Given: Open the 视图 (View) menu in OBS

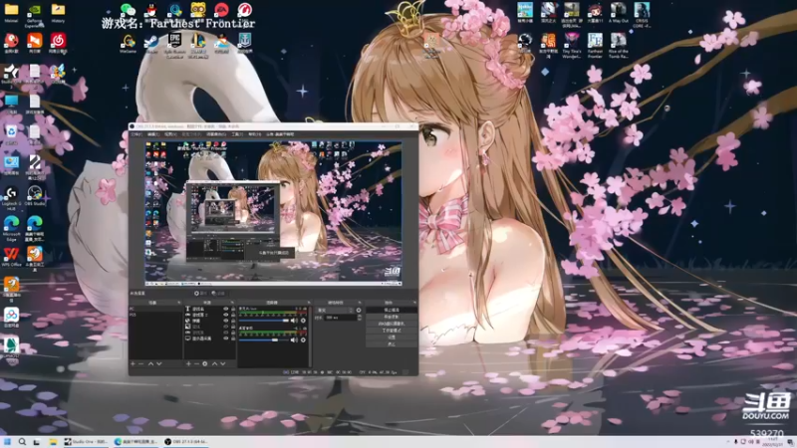Looking at the screenshot, I should tap(170, 134).
